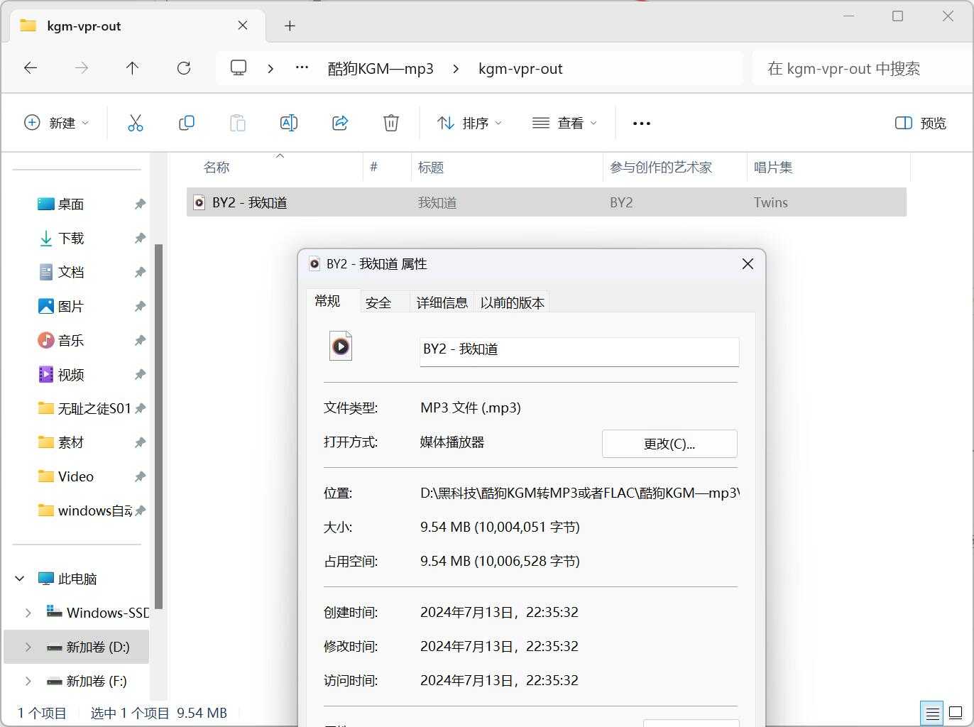Expand the 新加卷 (D:) drive node
This screenshot has width=974, height=727.
[28, 647]
